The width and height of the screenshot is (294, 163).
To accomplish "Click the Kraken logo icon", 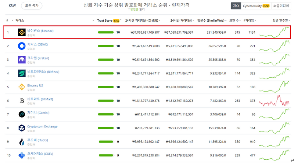I will point(22,60).
